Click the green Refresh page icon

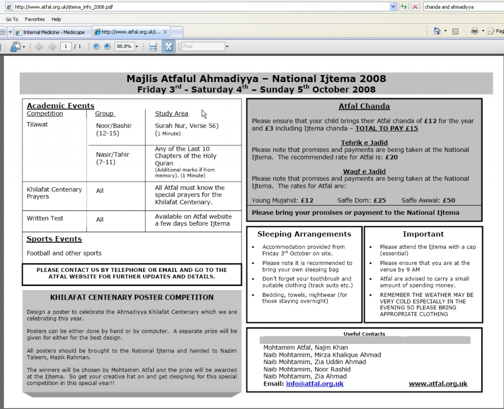tap(404, 7)
